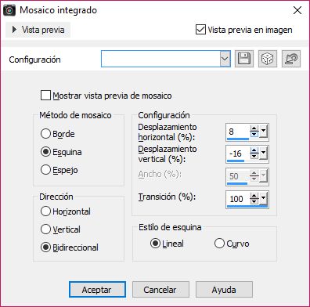Click the reset to default icon
The image size is (310, 307).
tap(291, 59)
